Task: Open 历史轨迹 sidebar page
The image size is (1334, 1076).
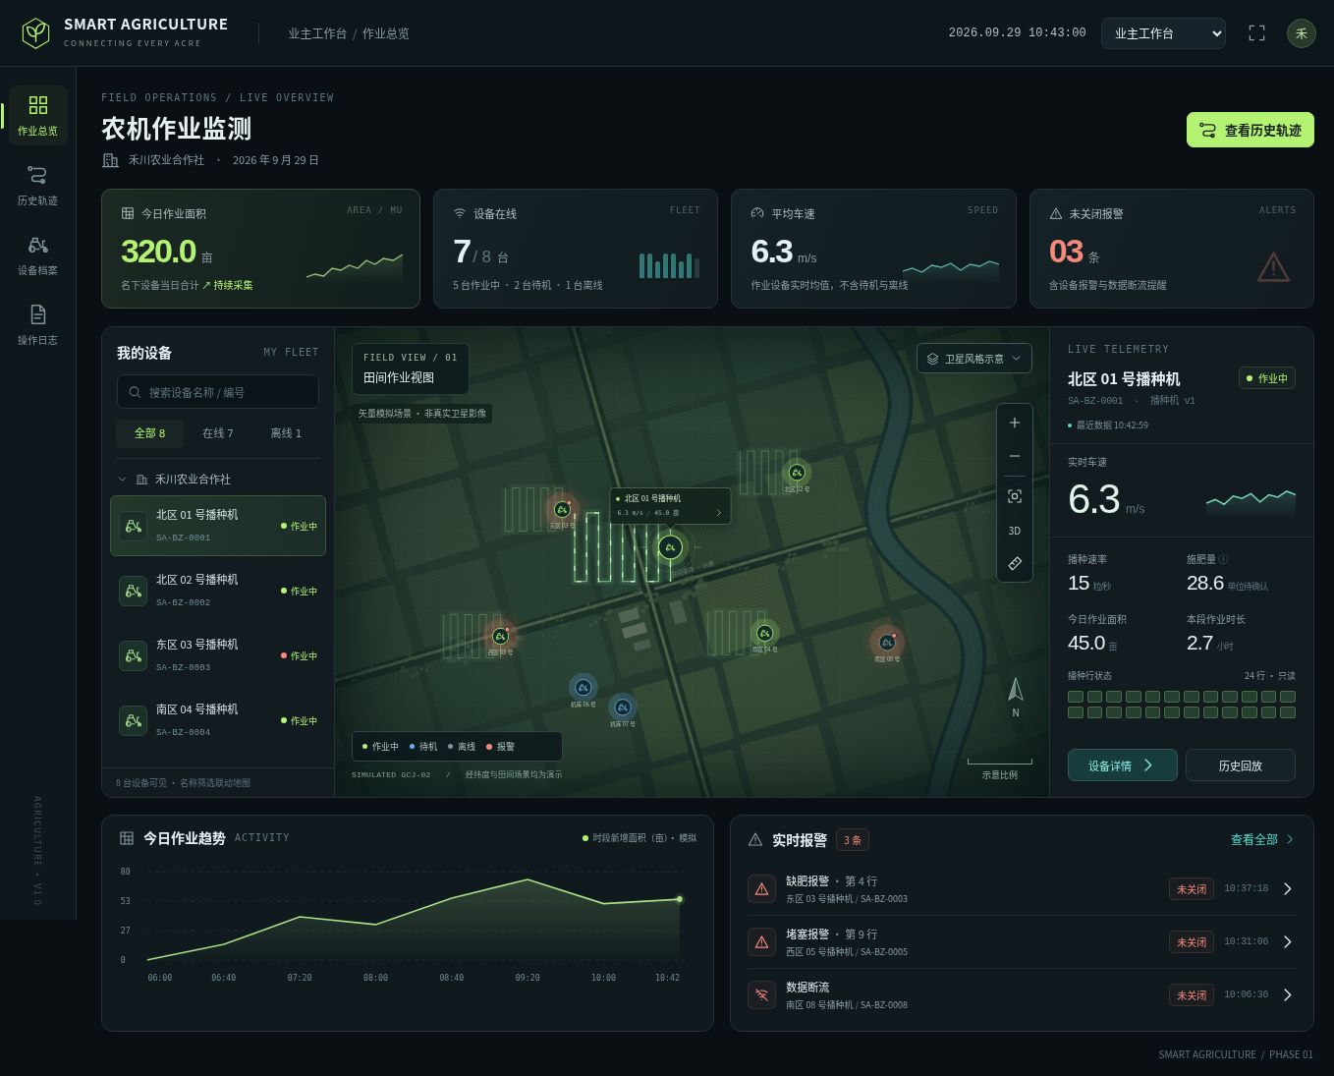Action: [x=37, y=185]
